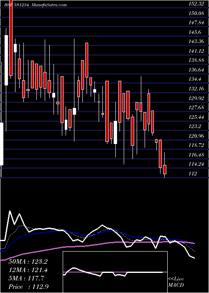Click the 5MA : 117.7 readout
This screenshot has width=209, height=293.
click(x=26, y=279)
